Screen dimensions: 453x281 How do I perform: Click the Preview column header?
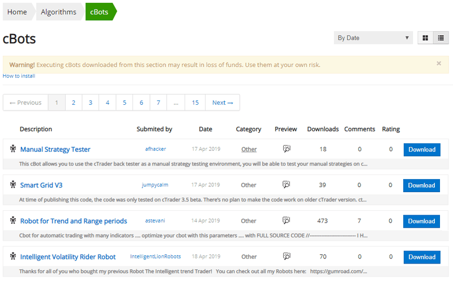[286, 129]
